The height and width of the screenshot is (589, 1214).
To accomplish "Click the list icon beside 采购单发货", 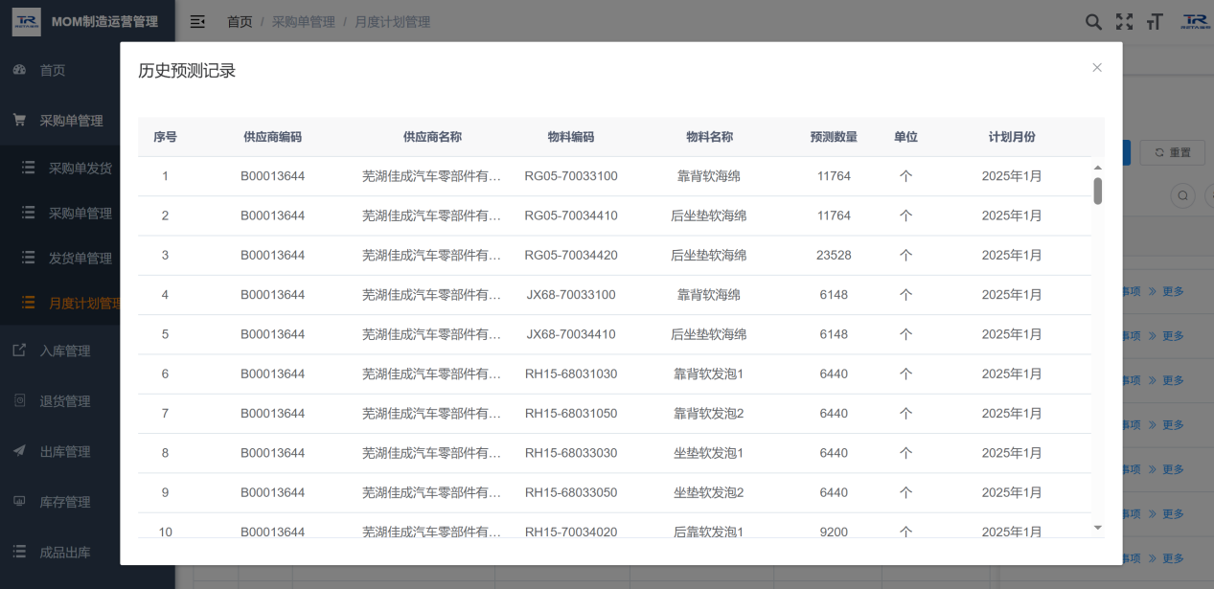I will pos(29,168).
